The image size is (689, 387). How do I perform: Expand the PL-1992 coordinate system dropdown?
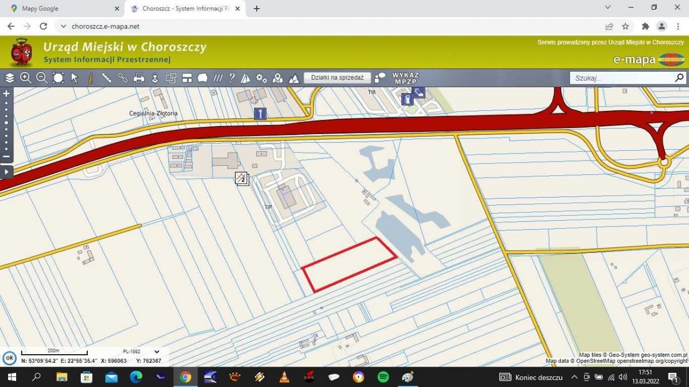click(157, 351)
